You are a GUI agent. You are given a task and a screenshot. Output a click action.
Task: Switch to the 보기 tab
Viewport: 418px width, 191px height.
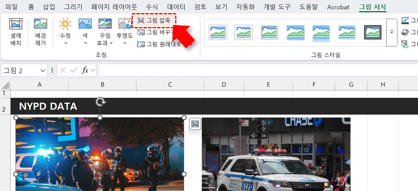coord(221,7)
